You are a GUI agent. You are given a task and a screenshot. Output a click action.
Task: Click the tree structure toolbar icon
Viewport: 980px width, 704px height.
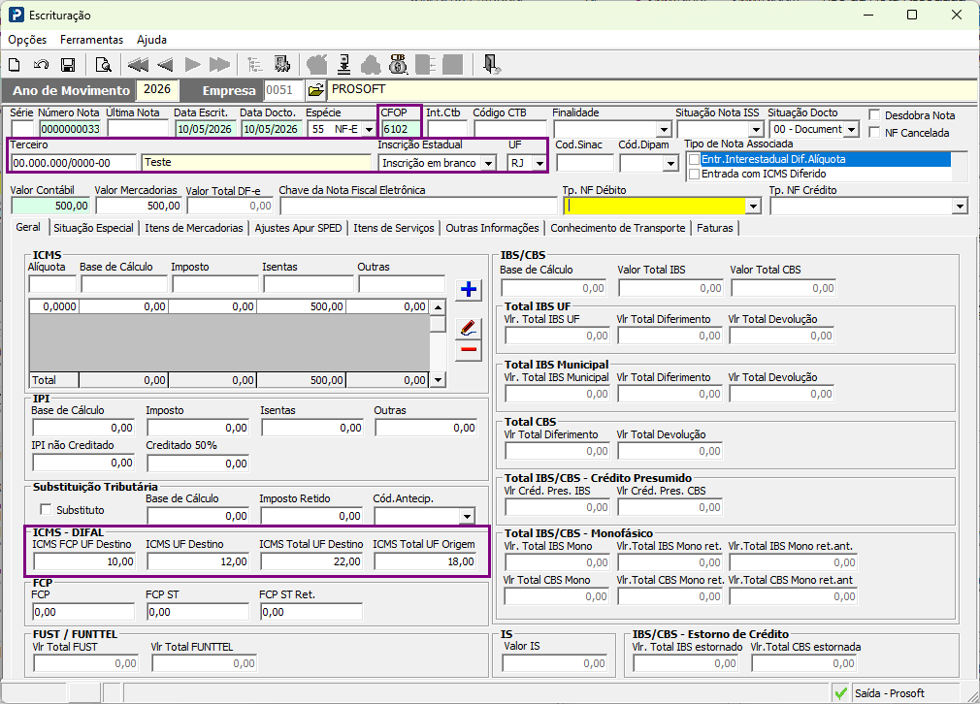[254, 64]
